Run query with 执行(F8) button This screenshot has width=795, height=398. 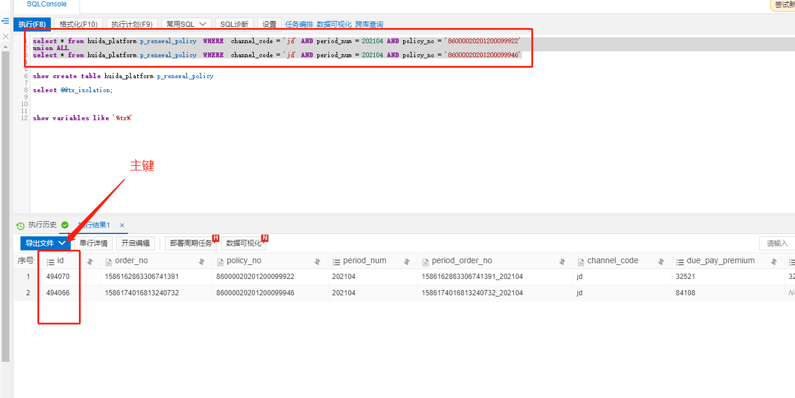(x=32, y=24)
